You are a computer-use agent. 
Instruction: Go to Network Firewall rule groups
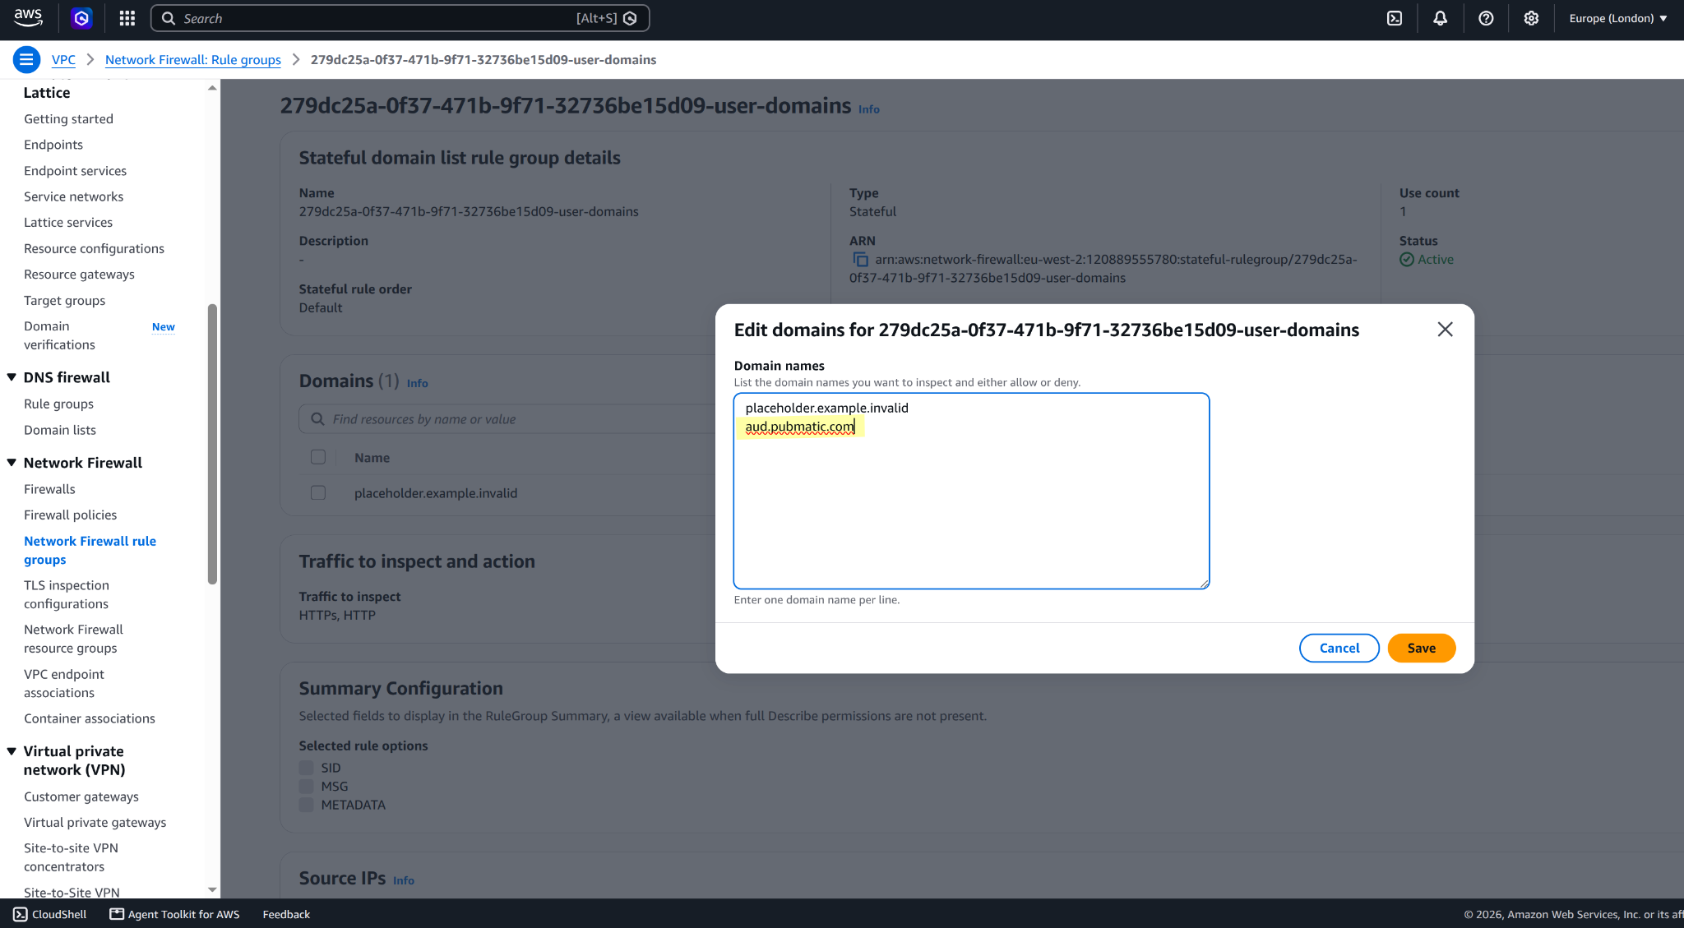[90, 550]
